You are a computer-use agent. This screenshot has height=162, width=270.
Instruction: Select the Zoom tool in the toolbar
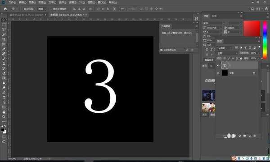pos(4,117)
